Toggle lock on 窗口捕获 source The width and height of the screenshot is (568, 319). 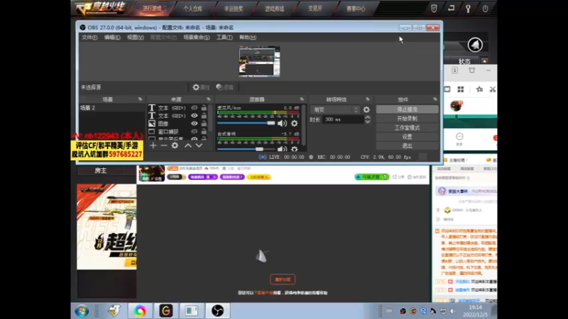(x=204, y=132)
